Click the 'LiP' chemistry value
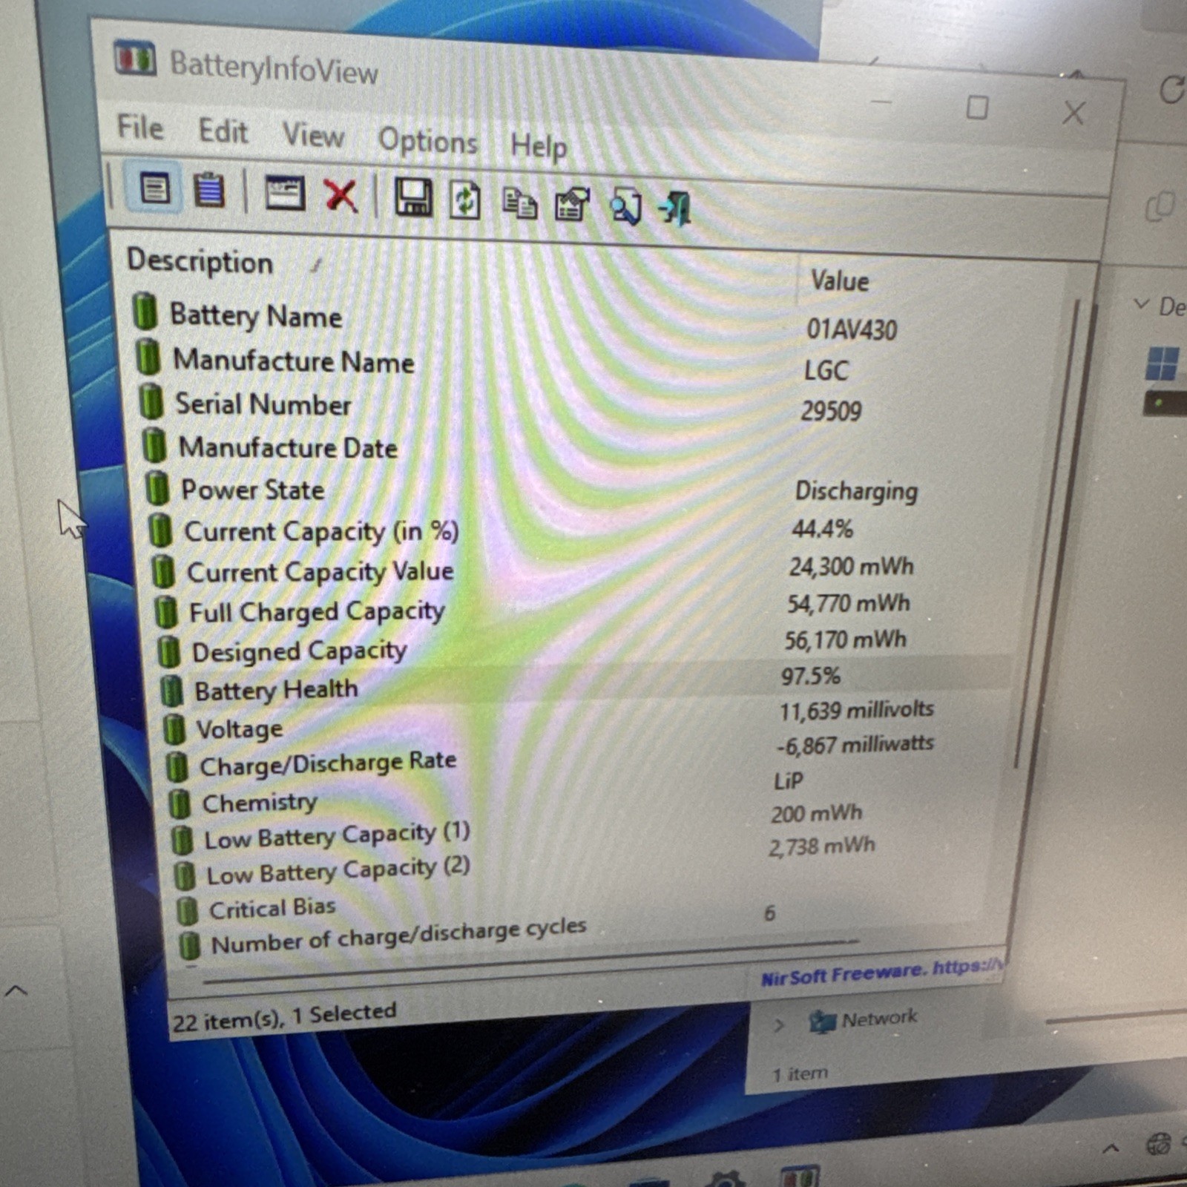Viewport: 1187px width, 1187px height. [x=788, y=780]
